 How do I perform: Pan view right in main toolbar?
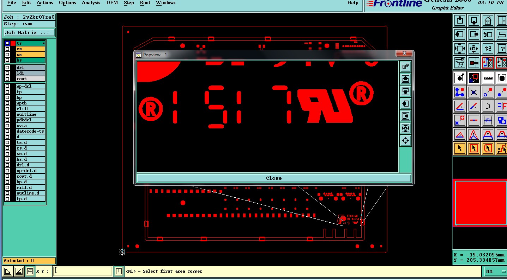(474, 34)
